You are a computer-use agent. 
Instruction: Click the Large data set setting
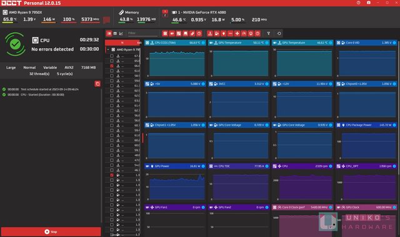coord(11,68)
